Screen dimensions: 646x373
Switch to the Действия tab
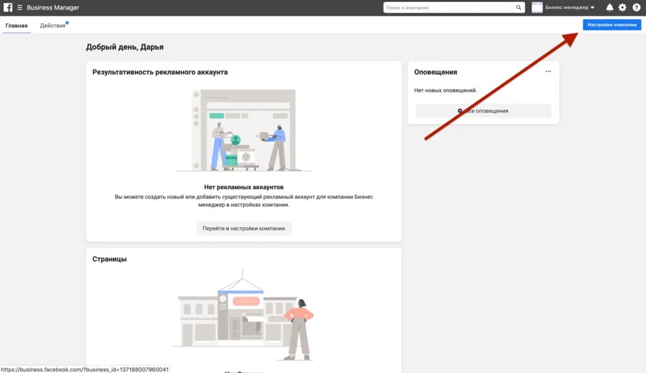click(x=53, y=25)
